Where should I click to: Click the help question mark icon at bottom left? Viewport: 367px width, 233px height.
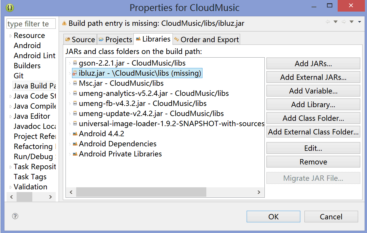pyautogui.click(x=15, y=216)
